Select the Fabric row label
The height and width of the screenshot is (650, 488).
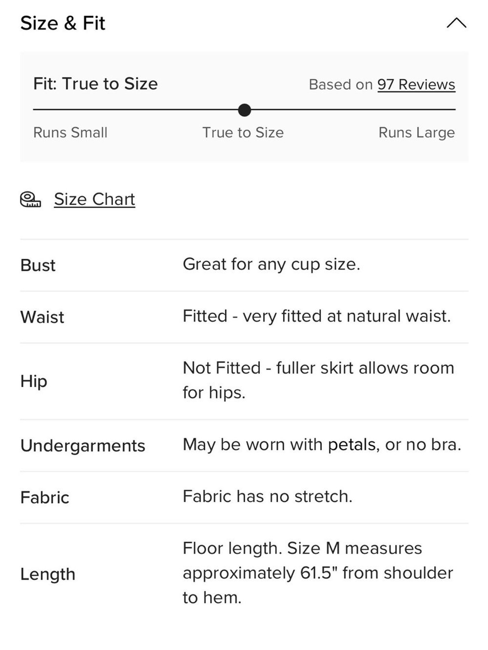[x=45, y=497]
